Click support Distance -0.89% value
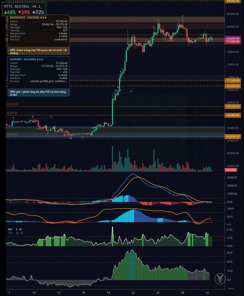This screenshot has height=296, width=244. [x=63, y=78]
